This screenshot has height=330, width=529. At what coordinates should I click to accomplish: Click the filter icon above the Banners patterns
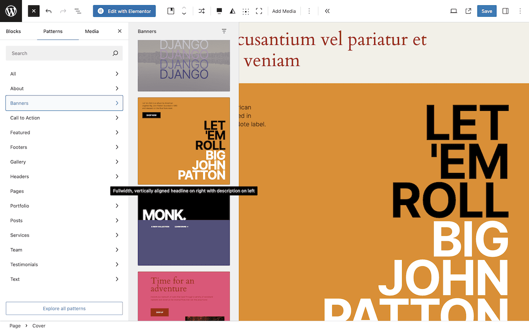coord(224,31)
